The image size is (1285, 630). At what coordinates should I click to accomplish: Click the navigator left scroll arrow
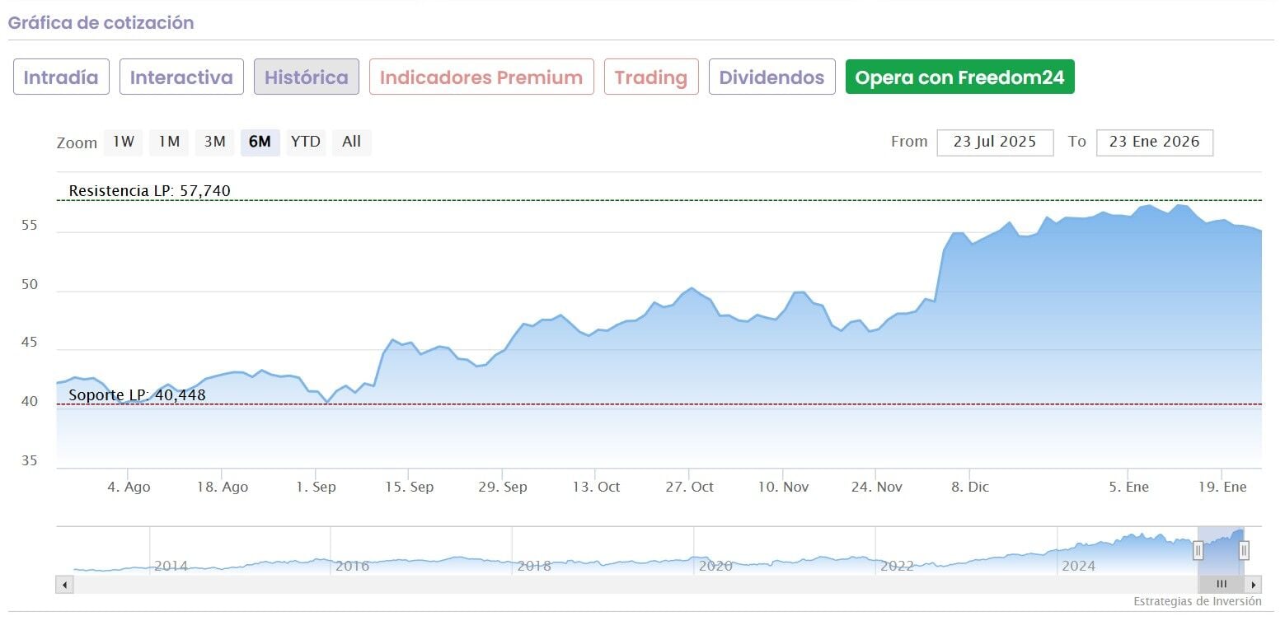(x=65, y=585)
